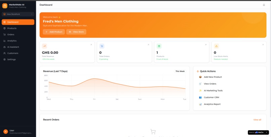
Task: Click the '0 pending' text
Action: point(104,59)
